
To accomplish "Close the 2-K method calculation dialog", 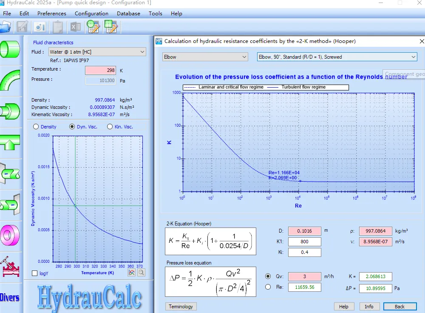I will click(x=422, y=41).
